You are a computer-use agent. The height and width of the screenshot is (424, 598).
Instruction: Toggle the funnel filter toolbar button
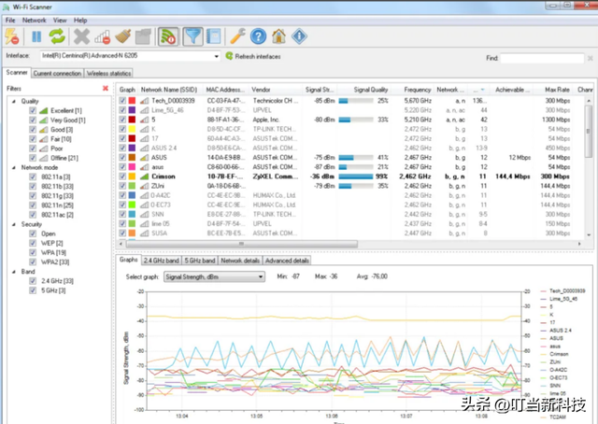192,36
